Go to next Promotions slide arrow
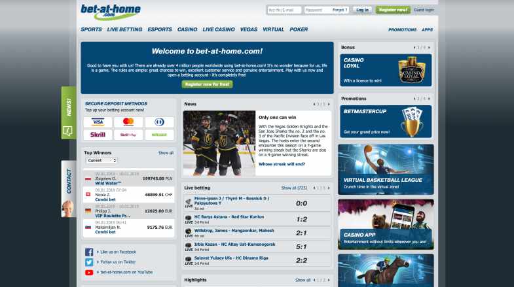Screen dimensions: 514x287 (x=429, y=99)
